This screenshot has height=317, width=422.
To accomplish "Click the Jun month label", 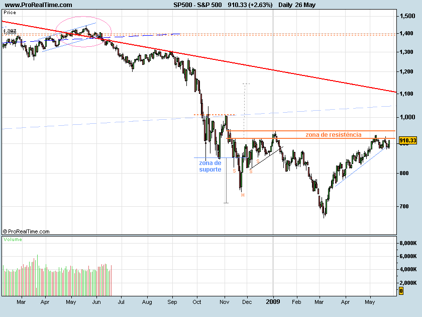I will [96, 302].
